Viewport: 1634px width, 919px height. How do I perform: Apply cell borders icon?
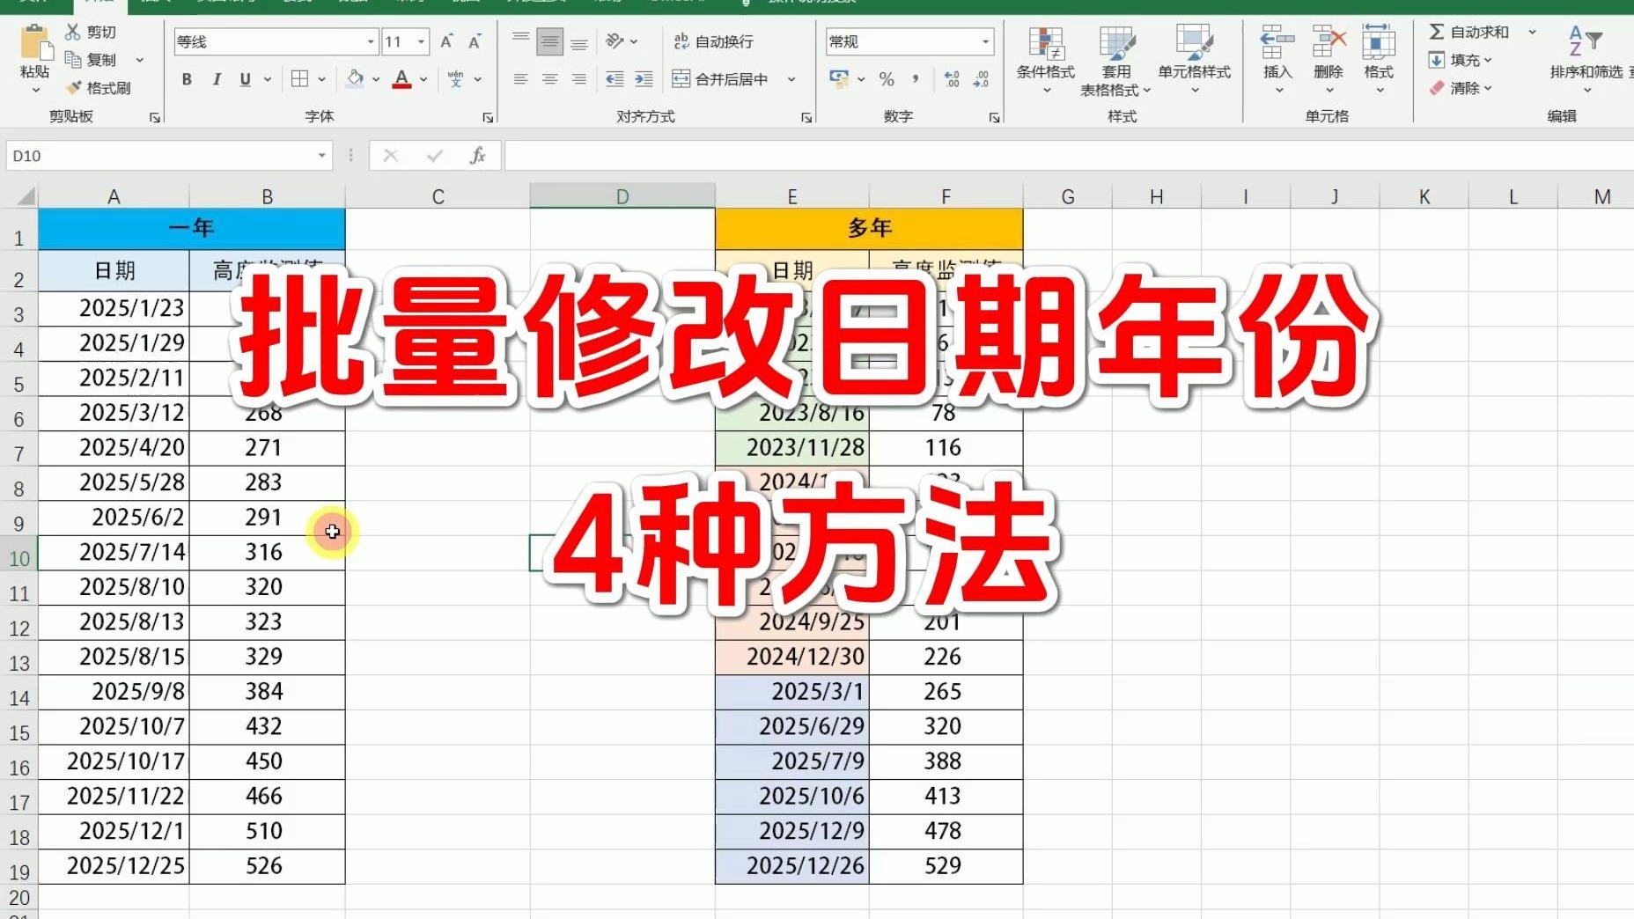pos(299,79)
